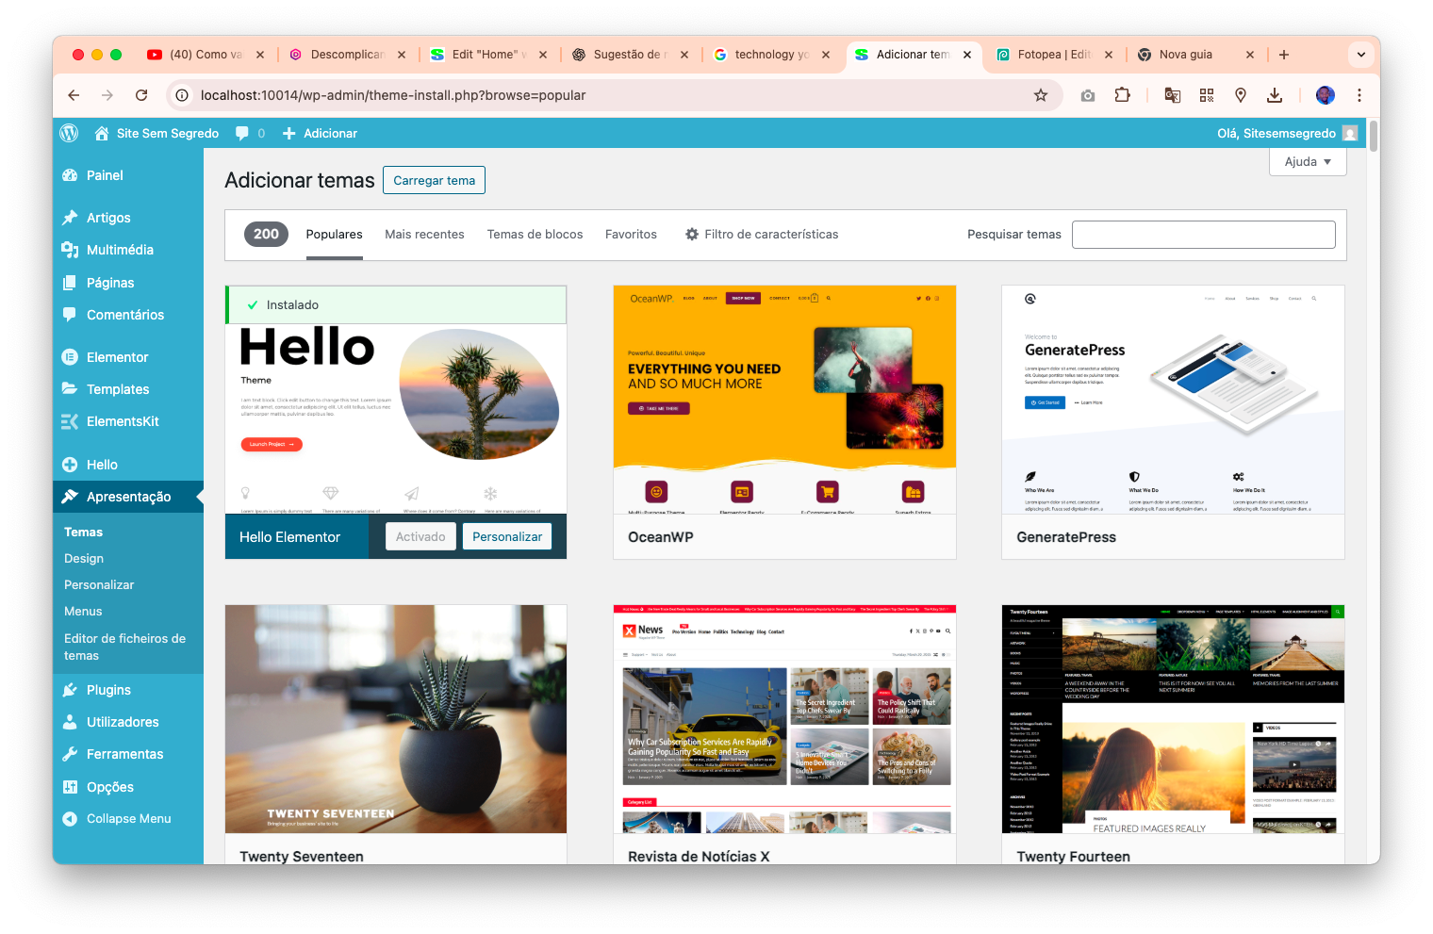
Task: Select the OceanWP theme thumbnail
Action: pos(784,400)
